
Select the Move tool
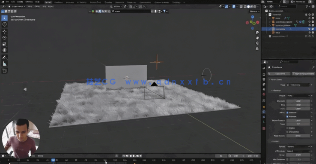(x=4, y=31)
